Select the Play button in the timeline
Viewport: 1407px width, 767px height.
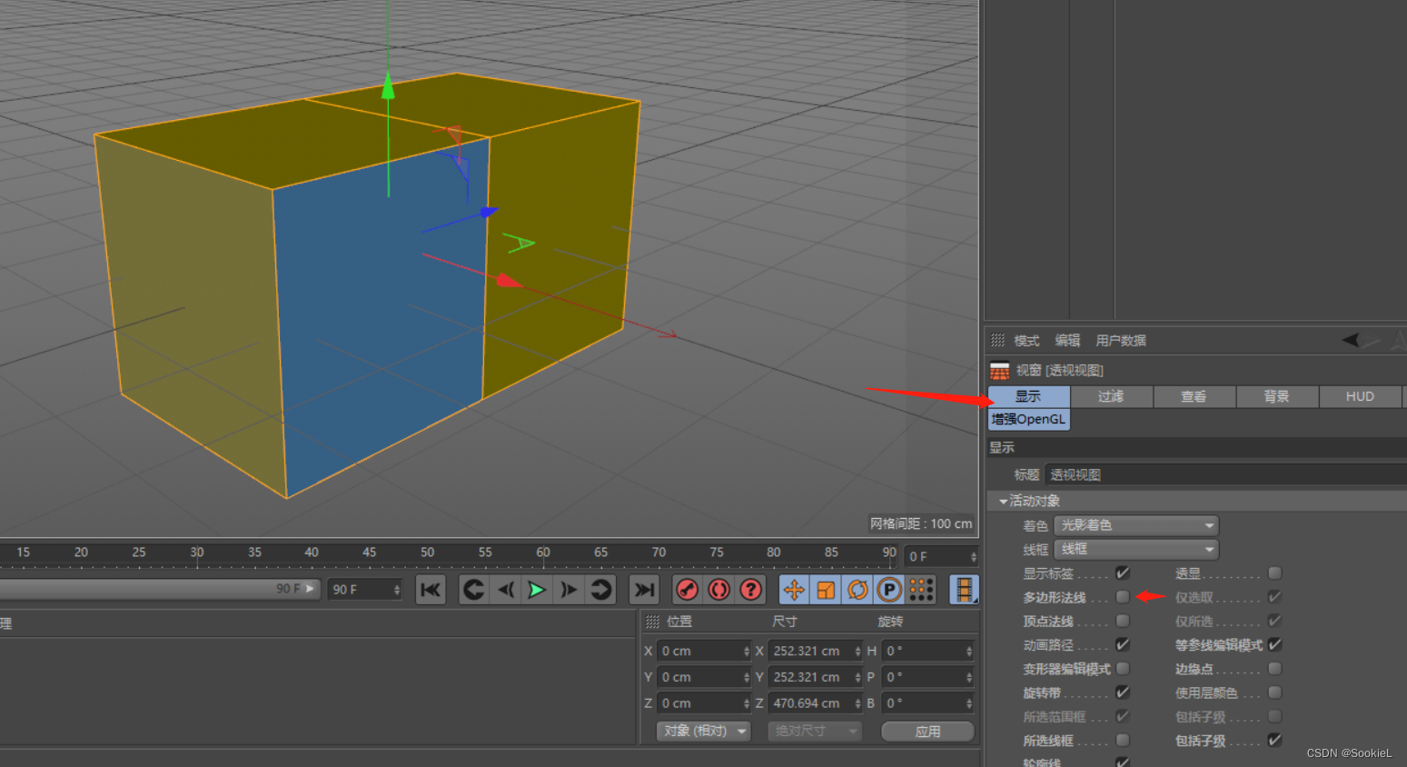[537, 590]
